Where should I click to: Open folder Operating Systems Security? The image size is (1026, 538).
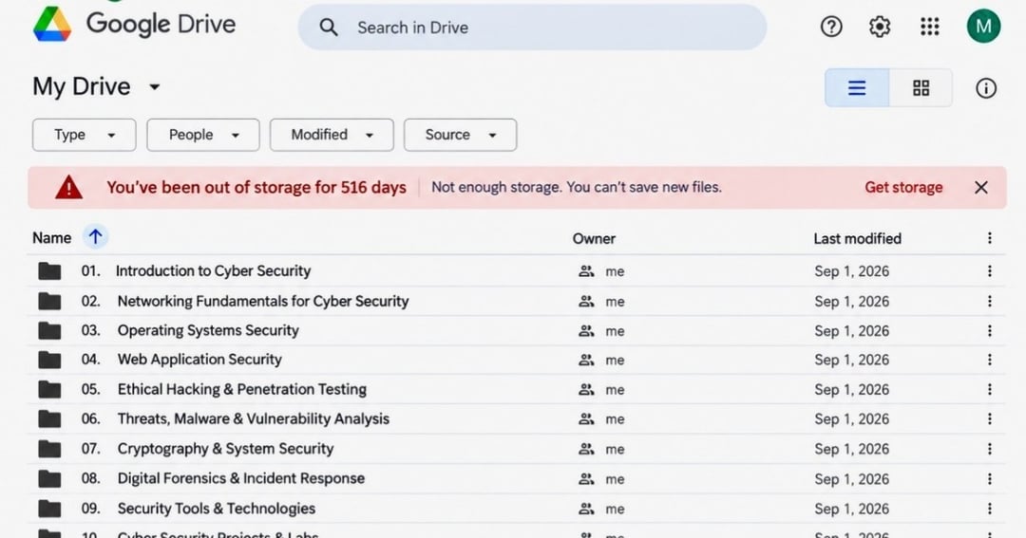[x=208, y=330]
